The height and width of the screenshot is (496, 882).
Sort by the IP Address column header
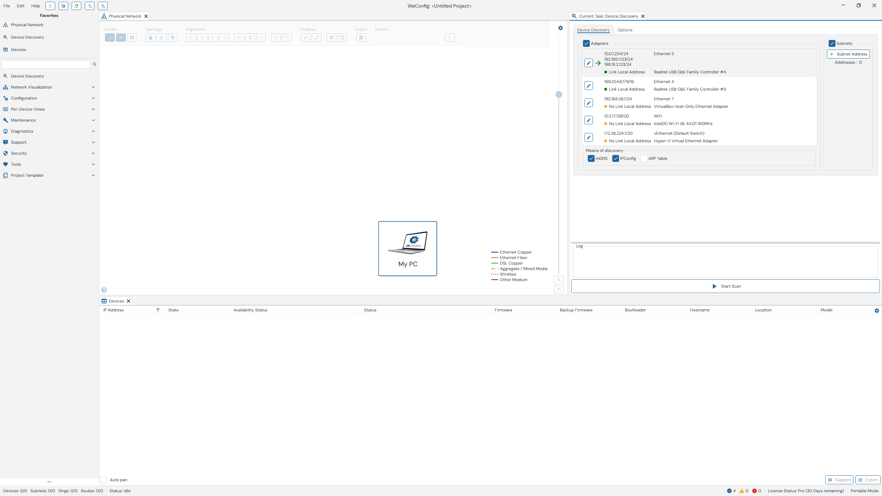(x=131, y=310)
